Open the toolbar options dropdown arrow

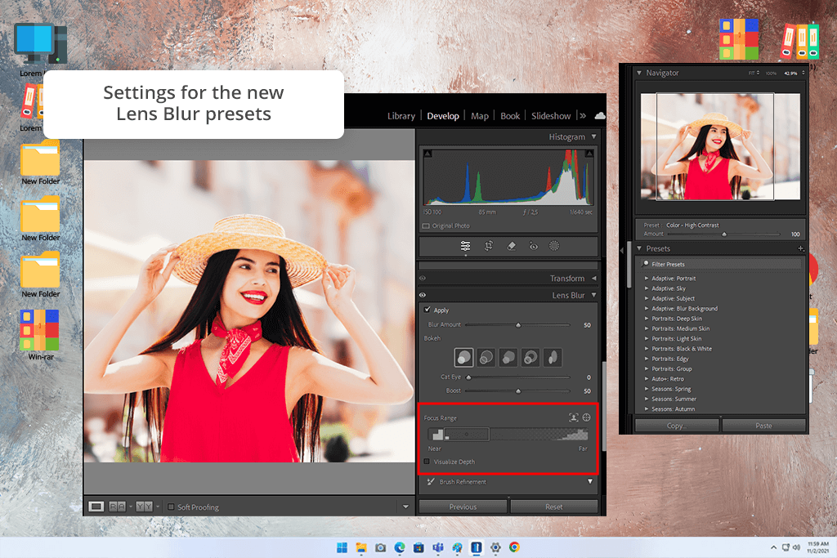click(405, 507)
